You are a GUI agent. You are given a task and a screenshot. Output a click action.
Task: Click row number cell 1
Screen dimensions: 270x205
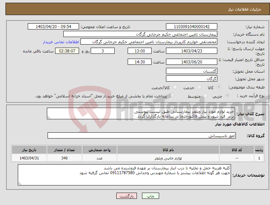(259, 158)
